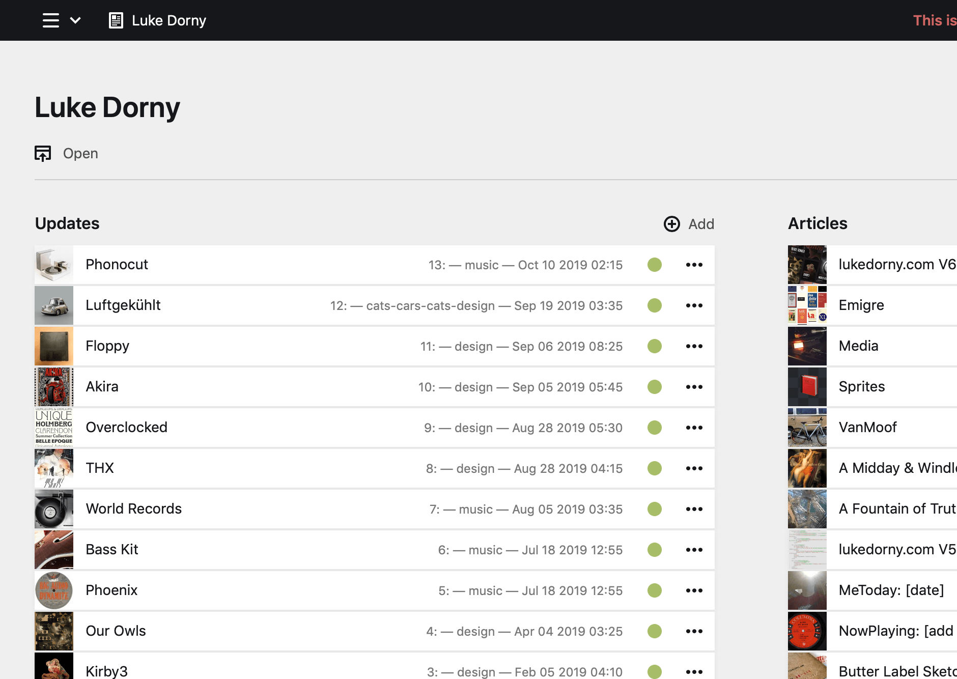957x679 pixels.
Task: Toggle the Phonocut published status dot
Action: pyautogui.click(x=655, y=265)
